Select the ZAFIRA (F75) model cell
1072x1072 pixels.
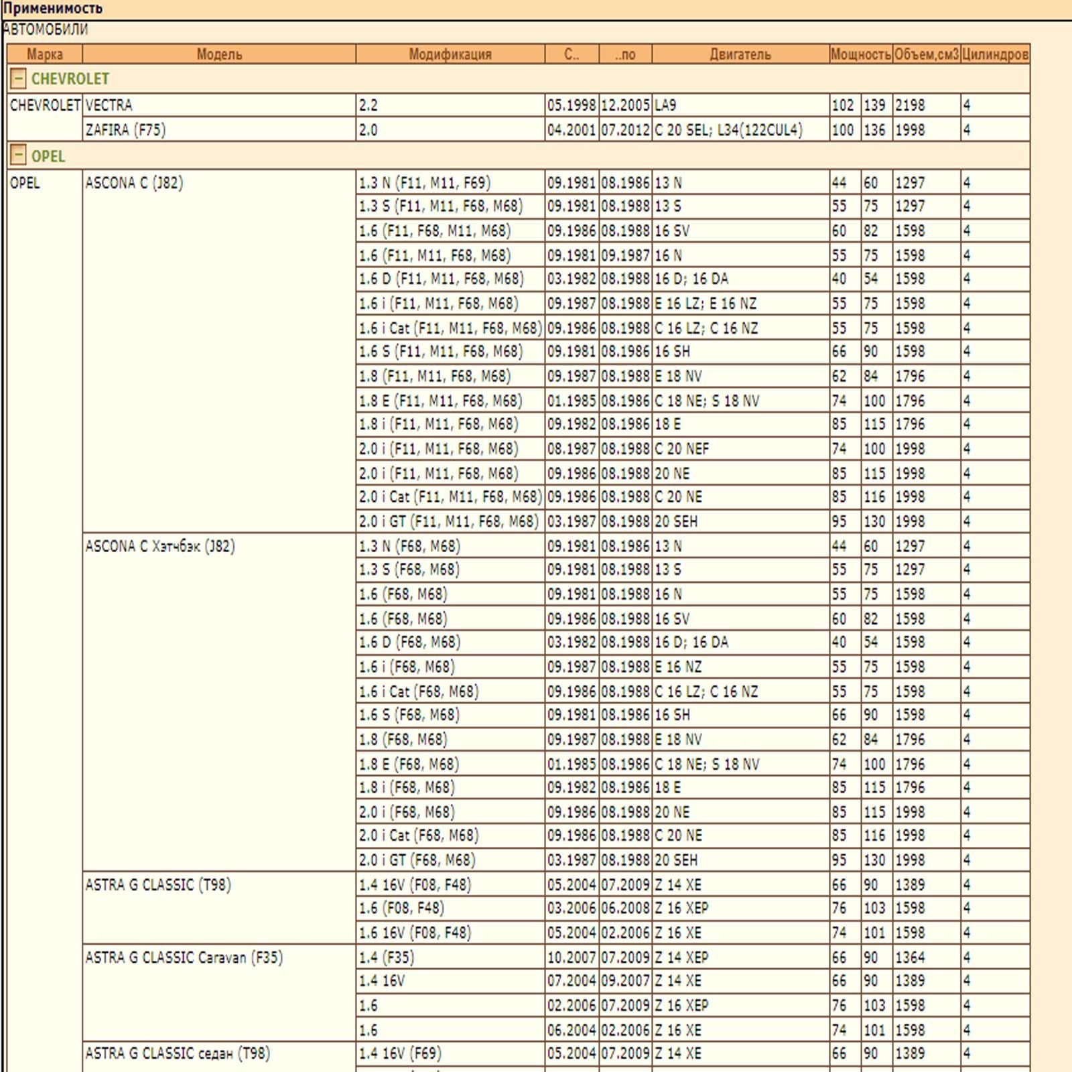point(219,129)
